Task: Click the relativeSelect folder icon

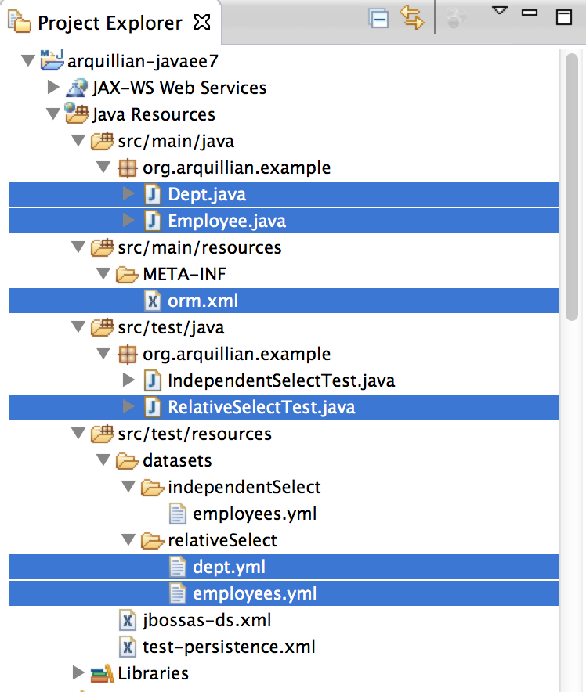Action: (152, 541)
